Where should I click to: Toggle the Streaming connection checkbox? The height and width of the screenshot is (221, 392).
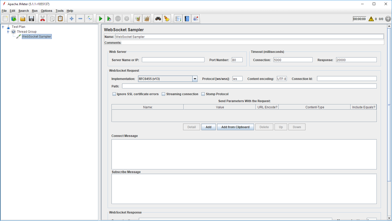pyautogui.click(x=163, y=94)
